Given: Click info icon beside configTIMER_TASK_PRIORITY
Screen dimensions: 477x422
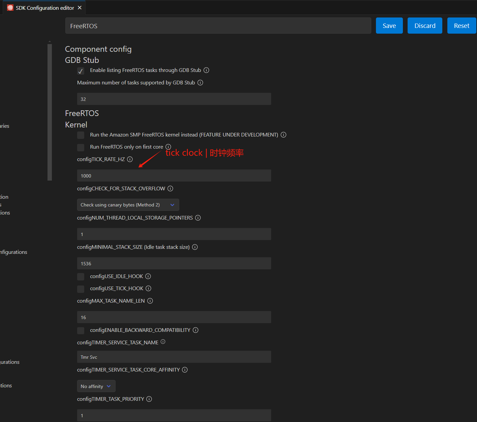Looking at the screenshot, I should pyautogui.click(x=149, y=399).
